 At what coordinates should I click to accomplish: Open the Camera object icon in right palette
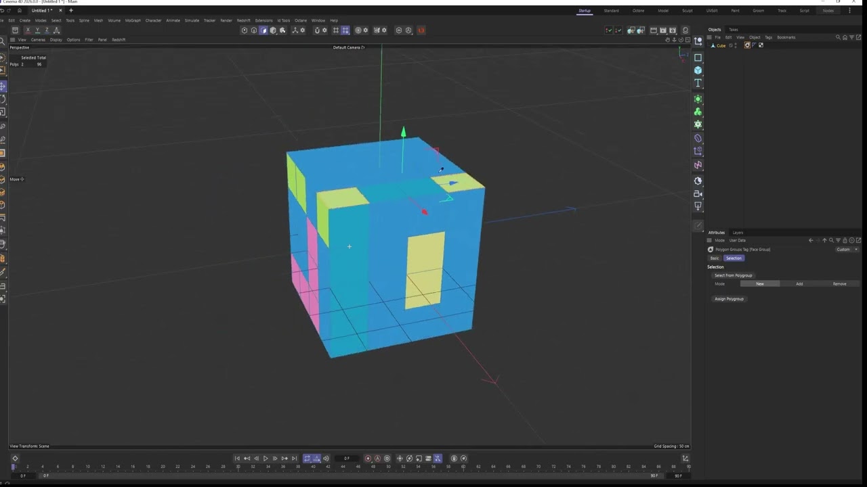[x=698, y=193]
